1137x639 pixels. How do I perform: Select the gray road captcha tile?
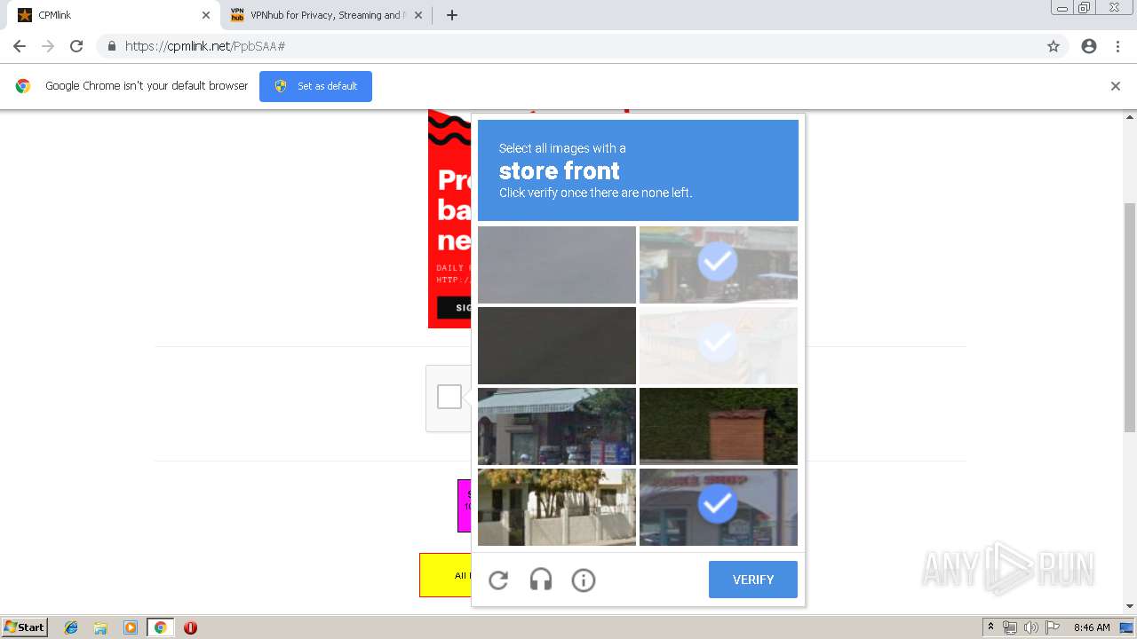click(557, 264)
